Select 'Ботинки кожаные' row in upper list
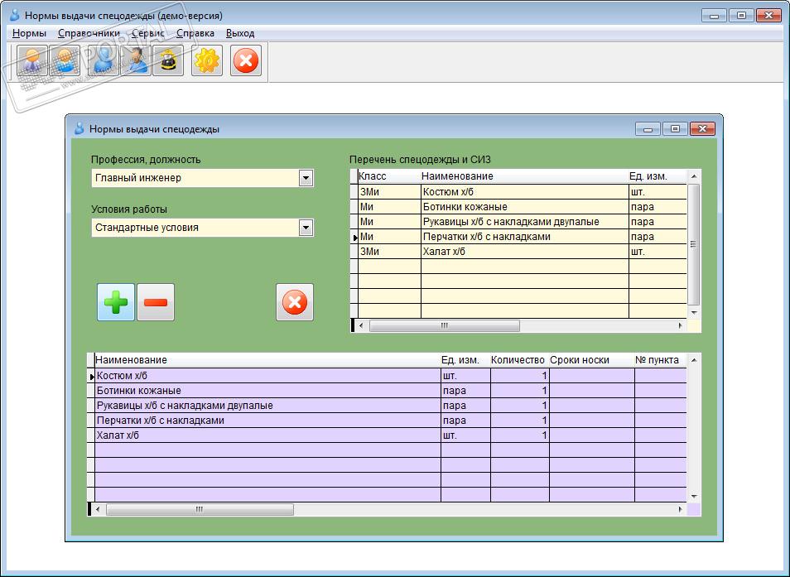790x577 pixels. point(465,207)
